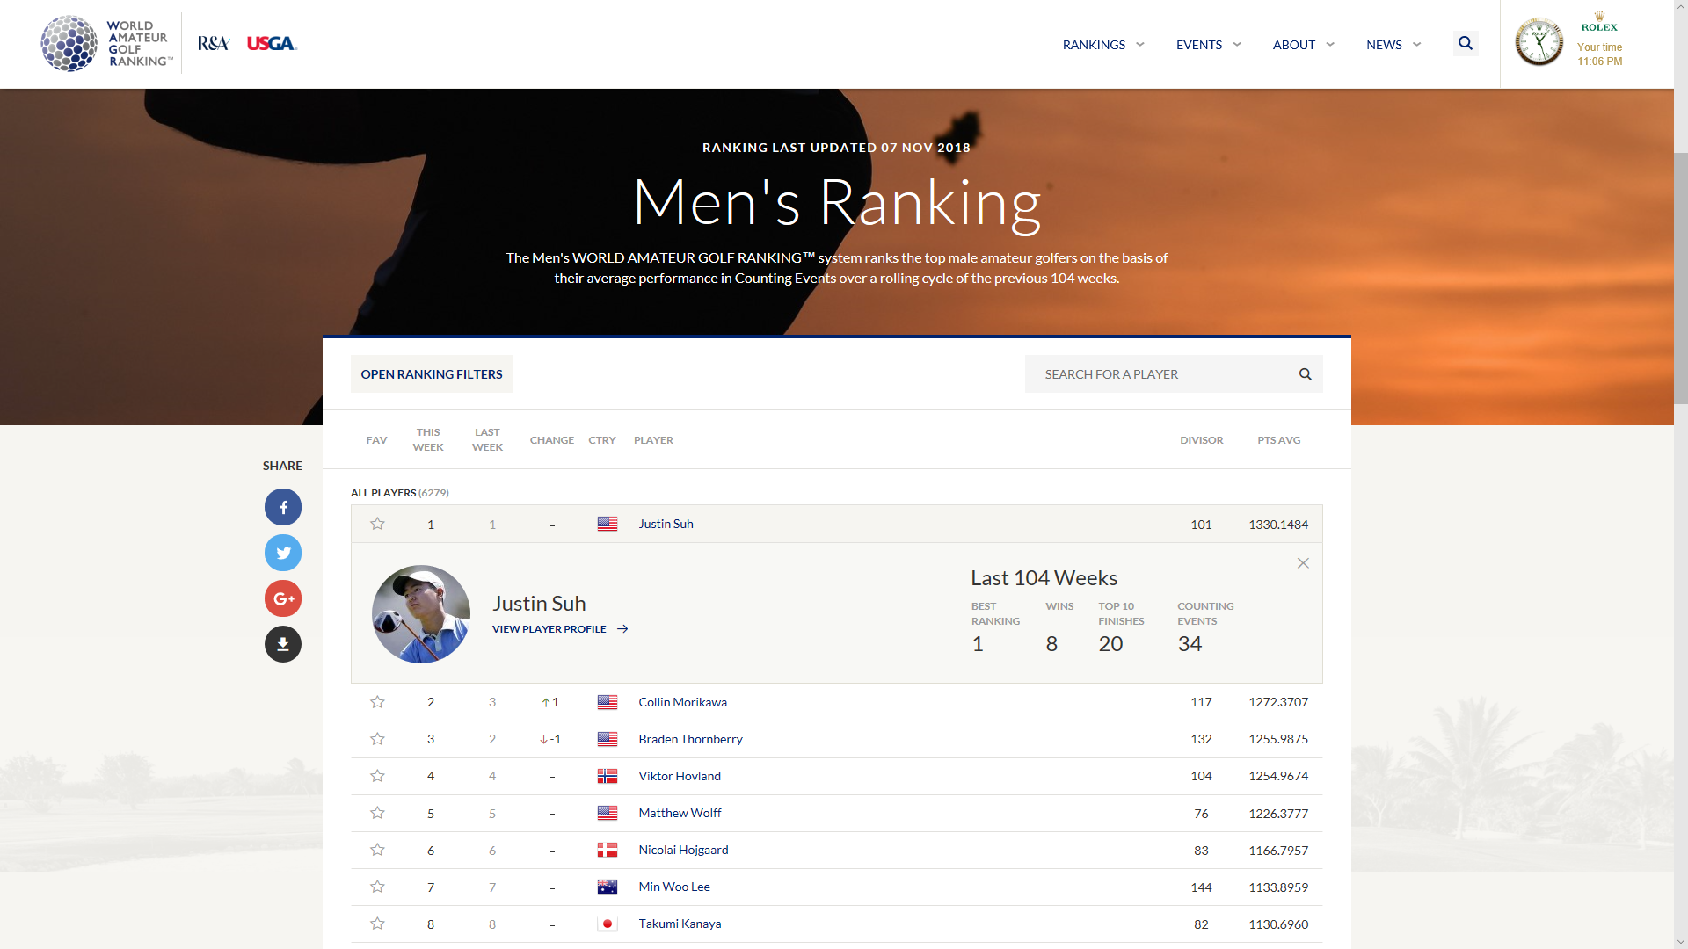The image size is (1688, 949).
Task: Click the CHANGE column header
Action: click(x=552, y=440)
